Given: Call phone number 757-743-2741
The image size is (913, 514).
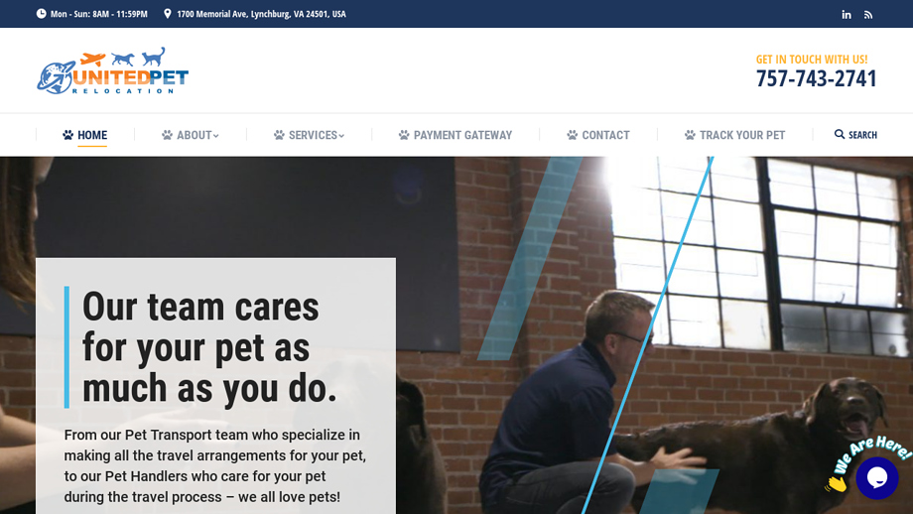Looking at the screenshot, I should (x=816, y=78).
